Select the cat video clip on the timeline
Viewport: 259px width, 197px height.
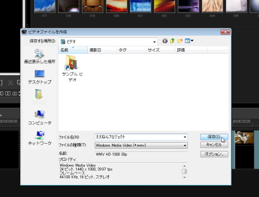point(244,137)
